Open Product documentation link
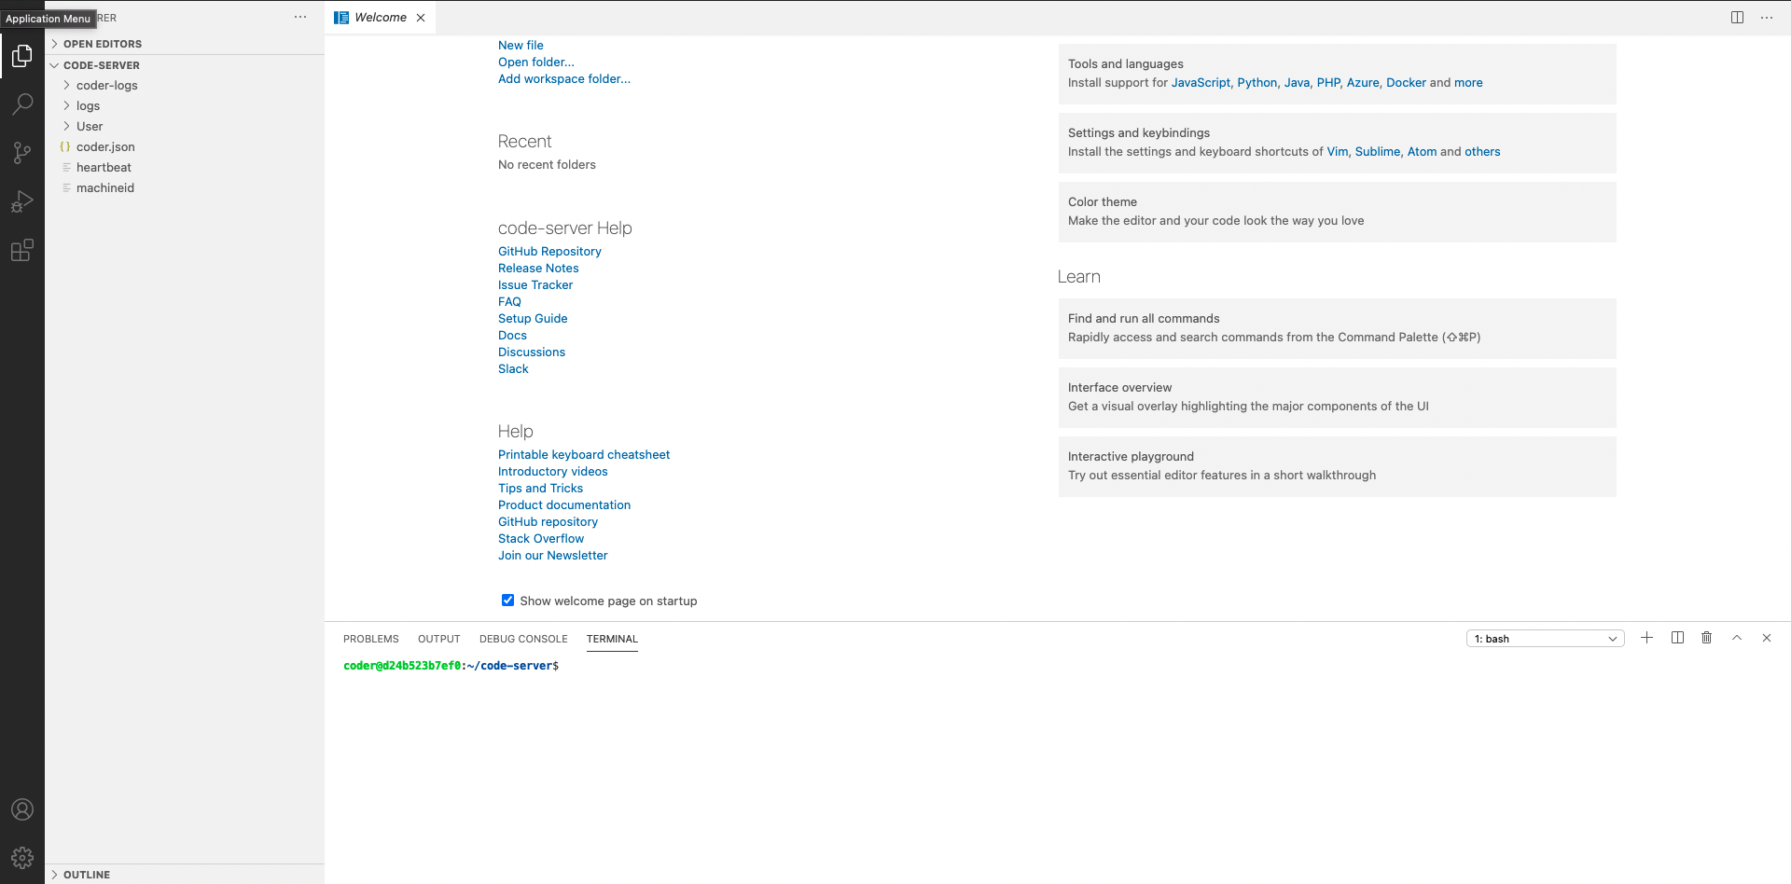This screenshot has width=1791, height=884. pos(564,504)
